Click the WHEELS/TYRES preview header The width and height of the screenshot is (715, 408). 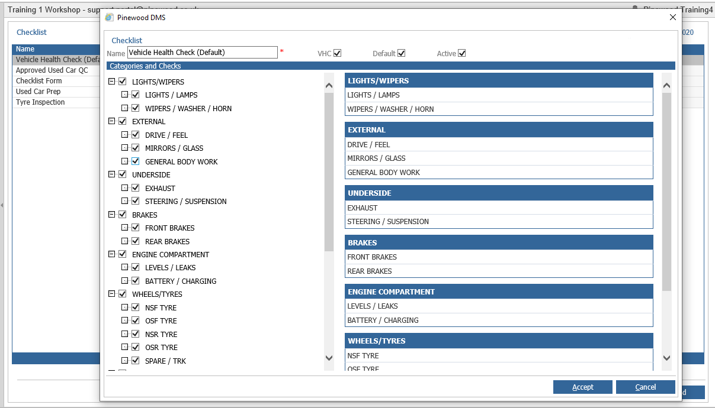[499, 341]
